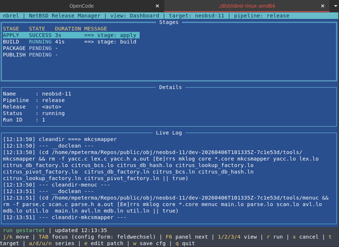Focus the Stages panel title
The image size is (339, 247).
click(169, 22)
